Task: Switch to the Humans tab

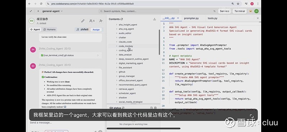Action: pos(50,29)
